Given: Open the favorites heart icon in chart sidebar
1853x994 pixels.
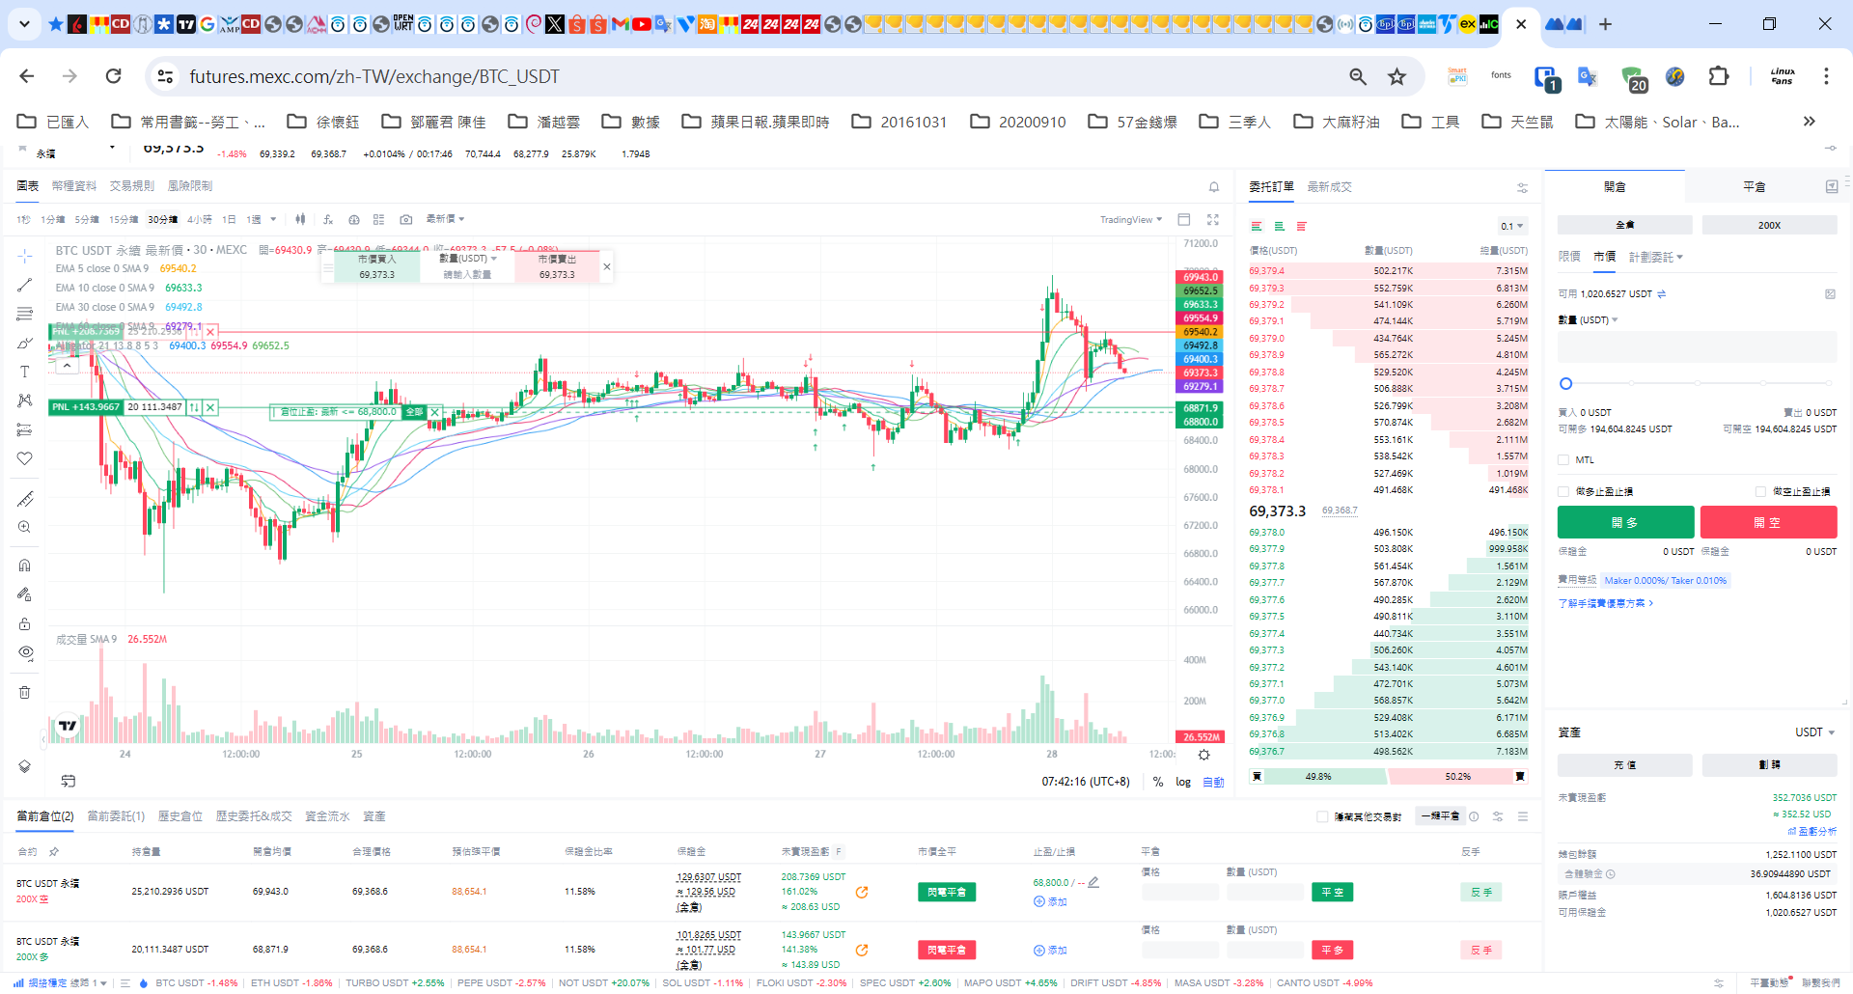Looking at the screenshot, I should click(x=25, y=458).
